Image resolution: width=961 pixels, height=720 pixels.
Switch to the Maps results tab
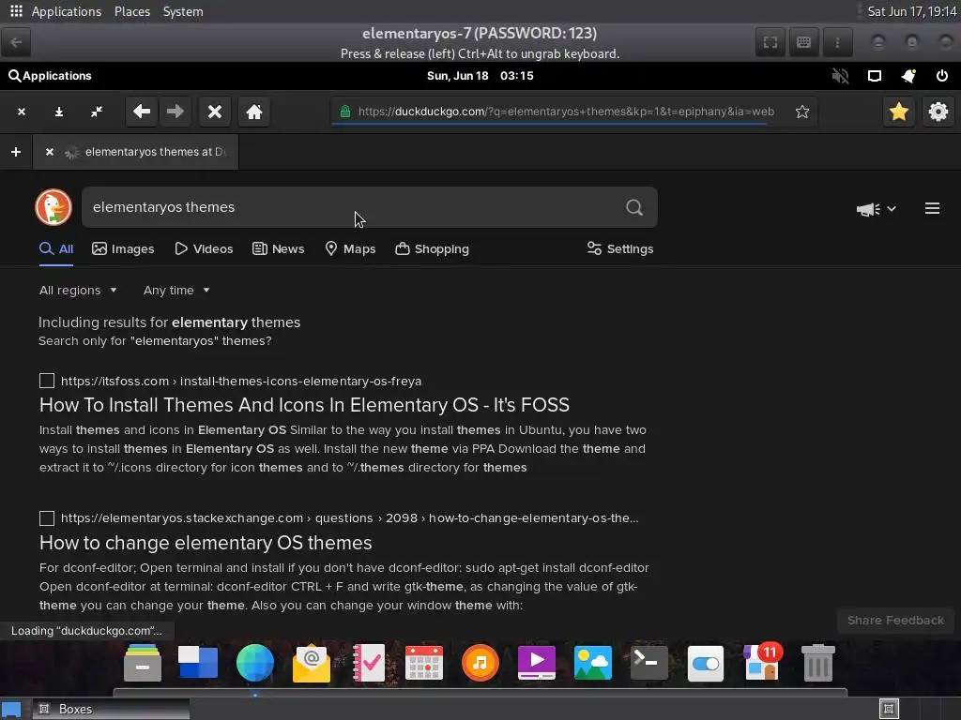click(x=350, y=248)
